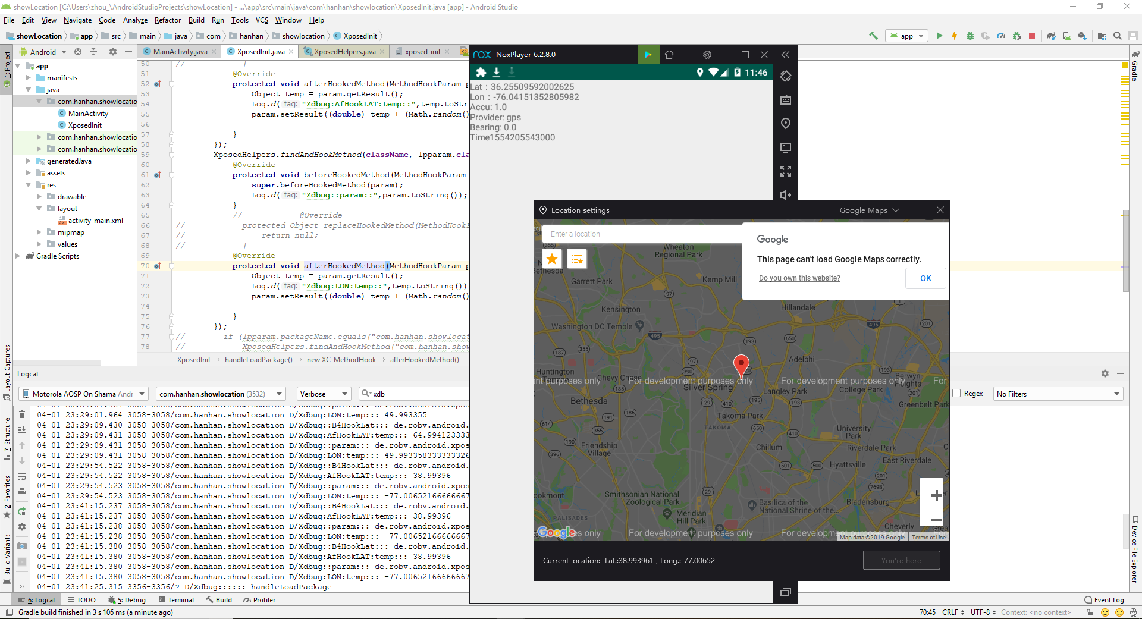
Task: Toggle the favorites star on the map
Action: 551,259
